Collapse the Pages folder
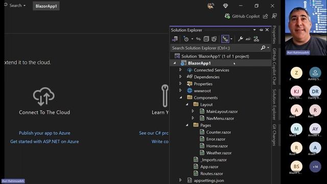 point(187,125)
